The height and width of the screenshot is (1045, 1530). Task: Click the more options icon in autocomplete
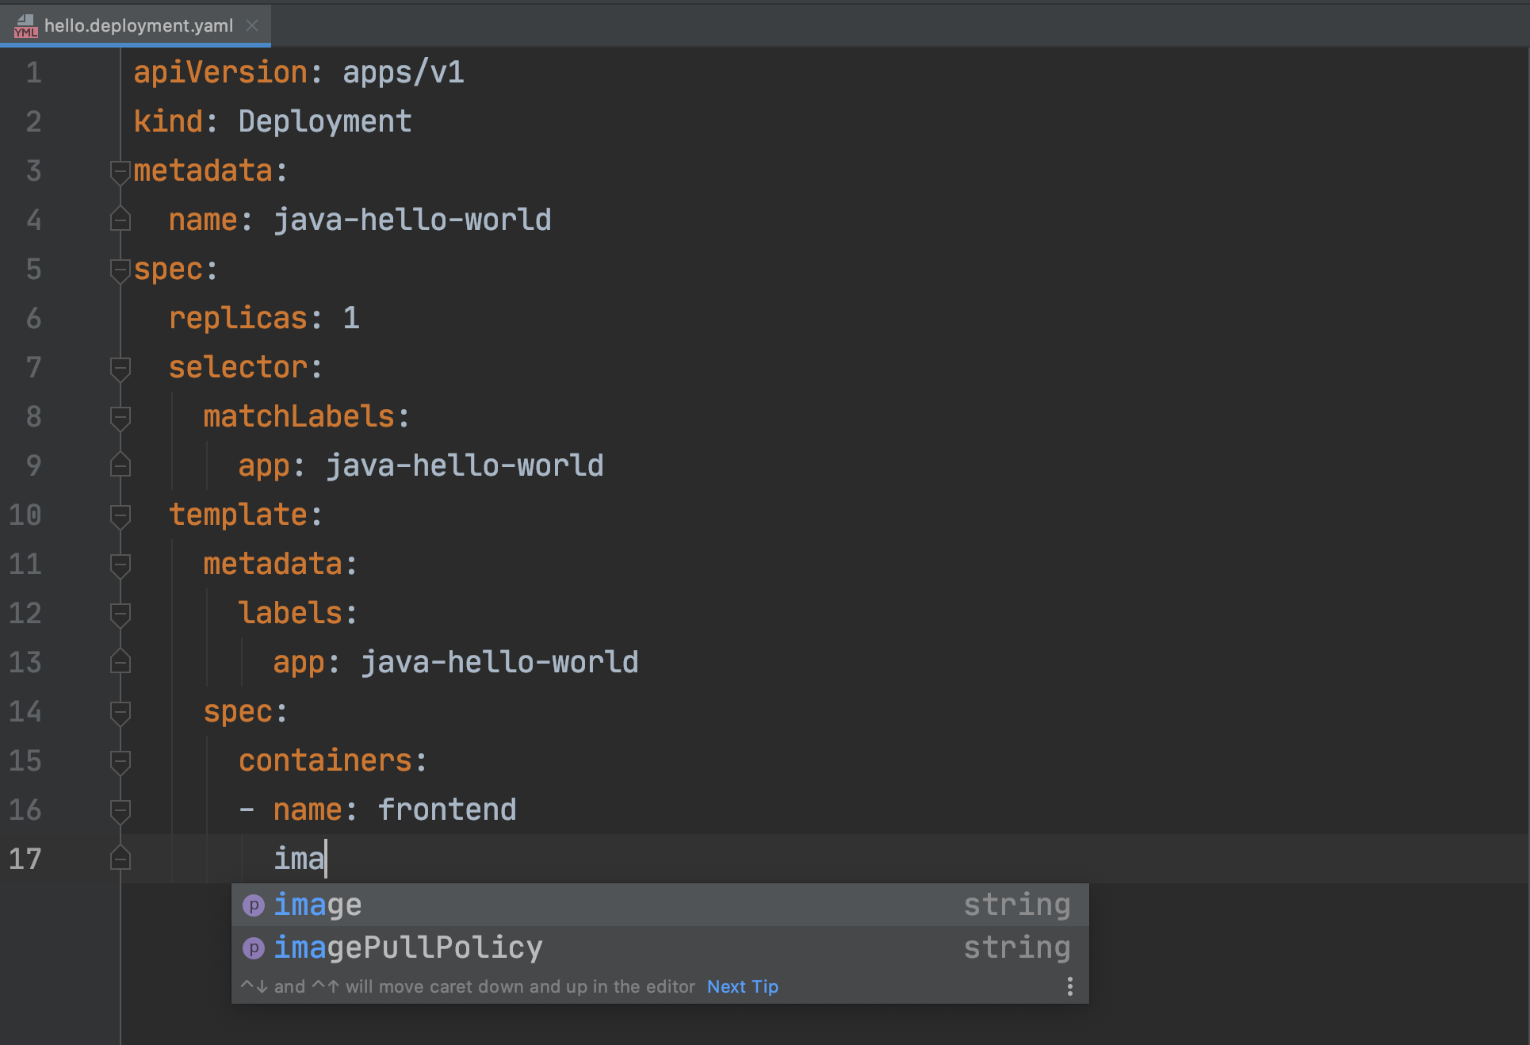(x=1069, y=987)
